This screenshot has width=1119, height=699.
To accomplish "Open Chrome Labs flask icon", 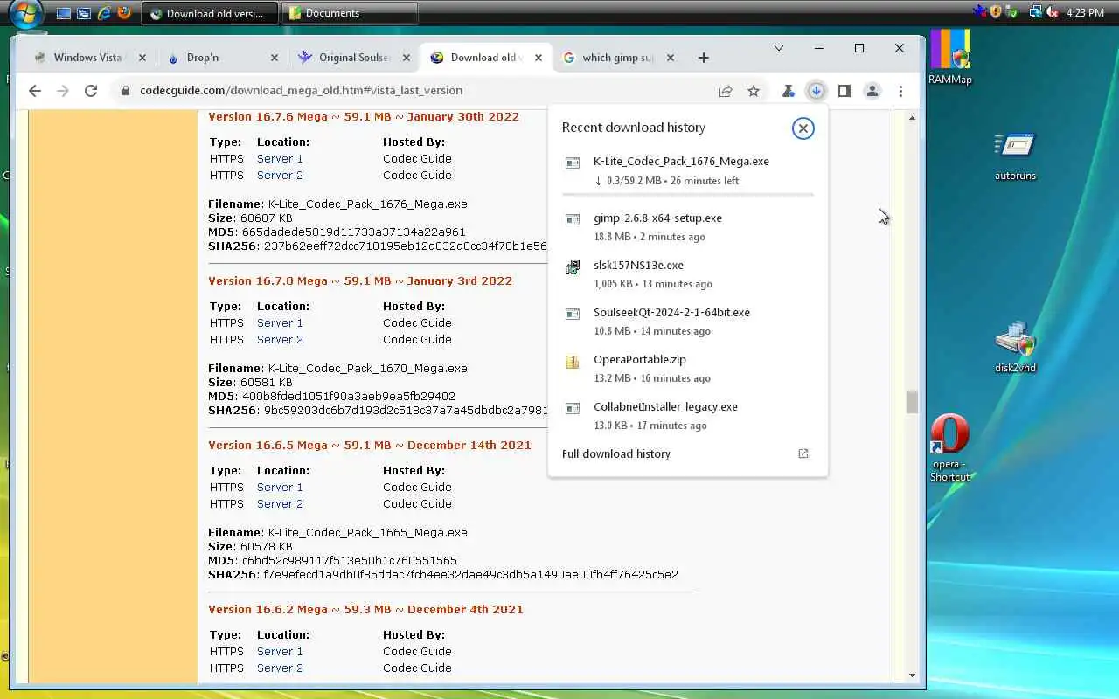I will pyautogui.click(x=788, y=91).
